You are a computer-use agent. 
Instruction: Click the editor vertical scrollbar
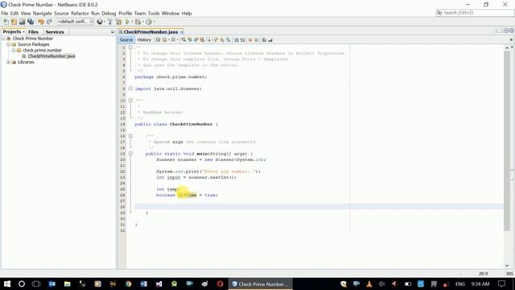click(x=506, y=141)
